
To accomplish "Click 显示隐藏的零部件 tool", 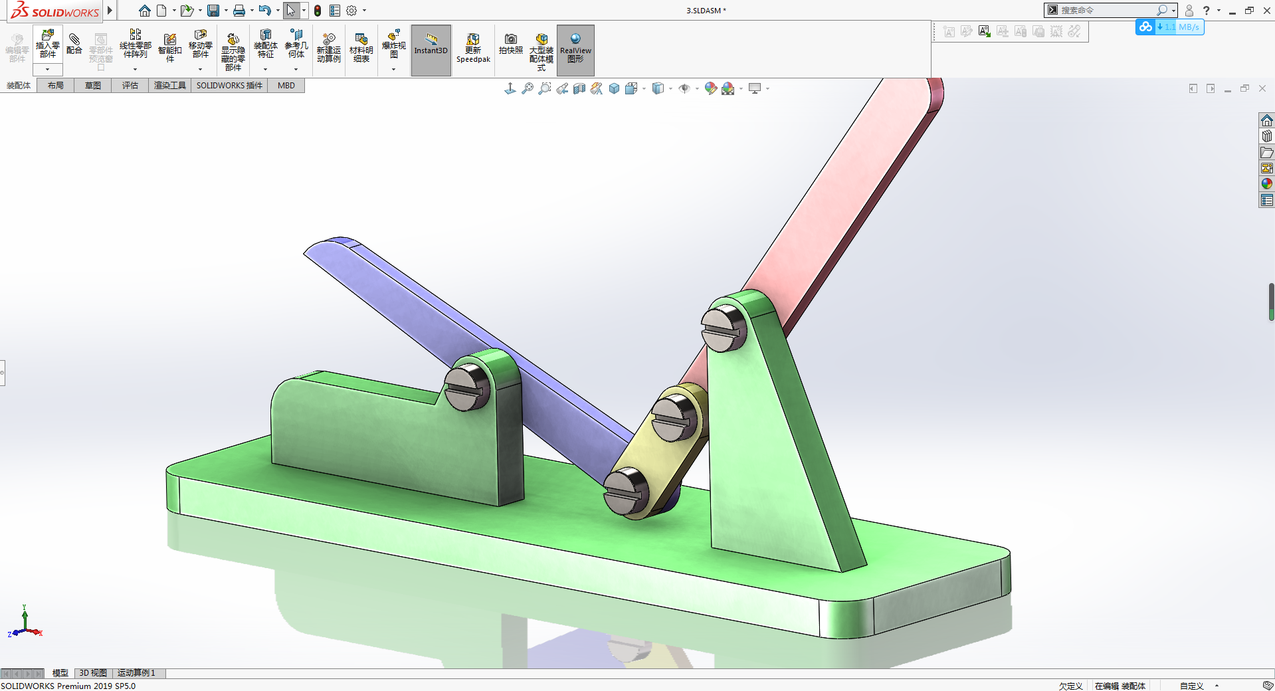I will (x=233, y=52).
